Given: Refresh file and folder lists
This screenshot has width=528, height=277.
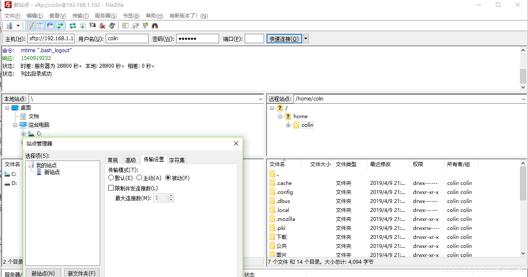Looking at the screenshot, I should coord(73,26).
